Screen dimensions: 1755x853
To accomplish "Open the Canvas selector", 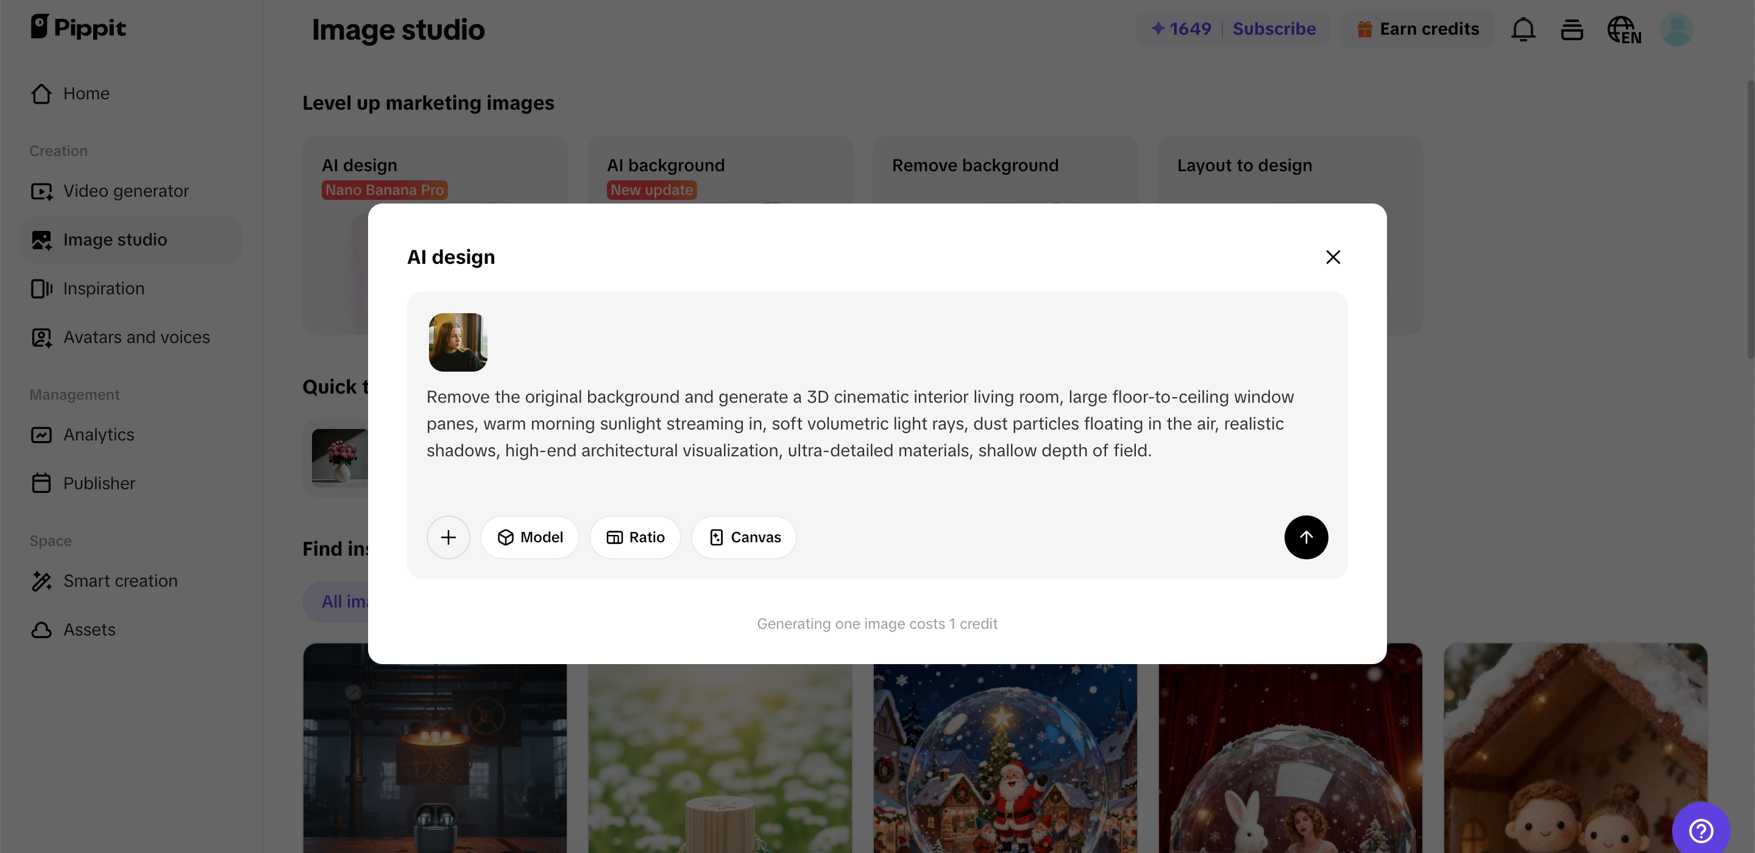I will point(744,537).
